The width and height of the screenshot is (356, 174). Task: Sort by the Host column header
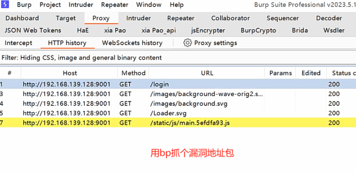click(x=70, y=73)
